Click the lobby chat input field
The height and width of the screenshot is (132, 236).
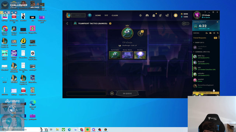tap(86, 94)
